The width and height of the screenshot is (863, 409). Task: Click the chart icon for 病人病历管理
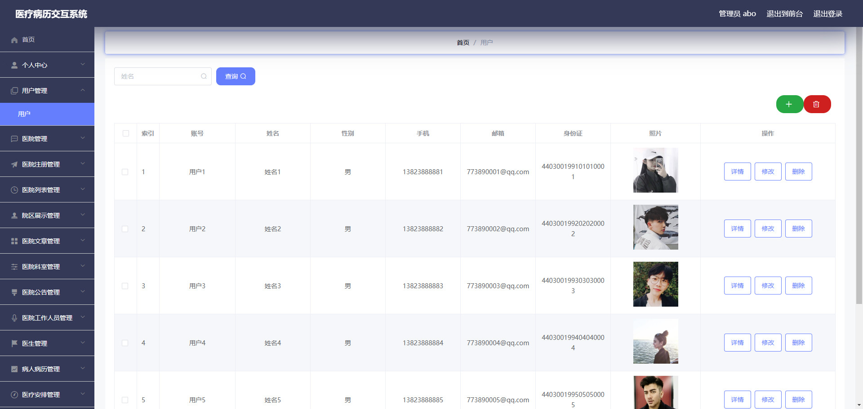coord(14,369)
